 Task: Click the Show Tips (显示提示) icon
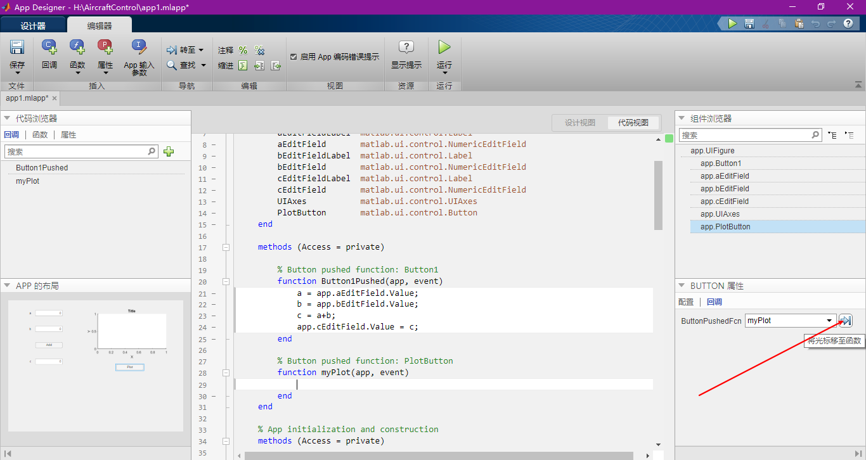[406, 48]
